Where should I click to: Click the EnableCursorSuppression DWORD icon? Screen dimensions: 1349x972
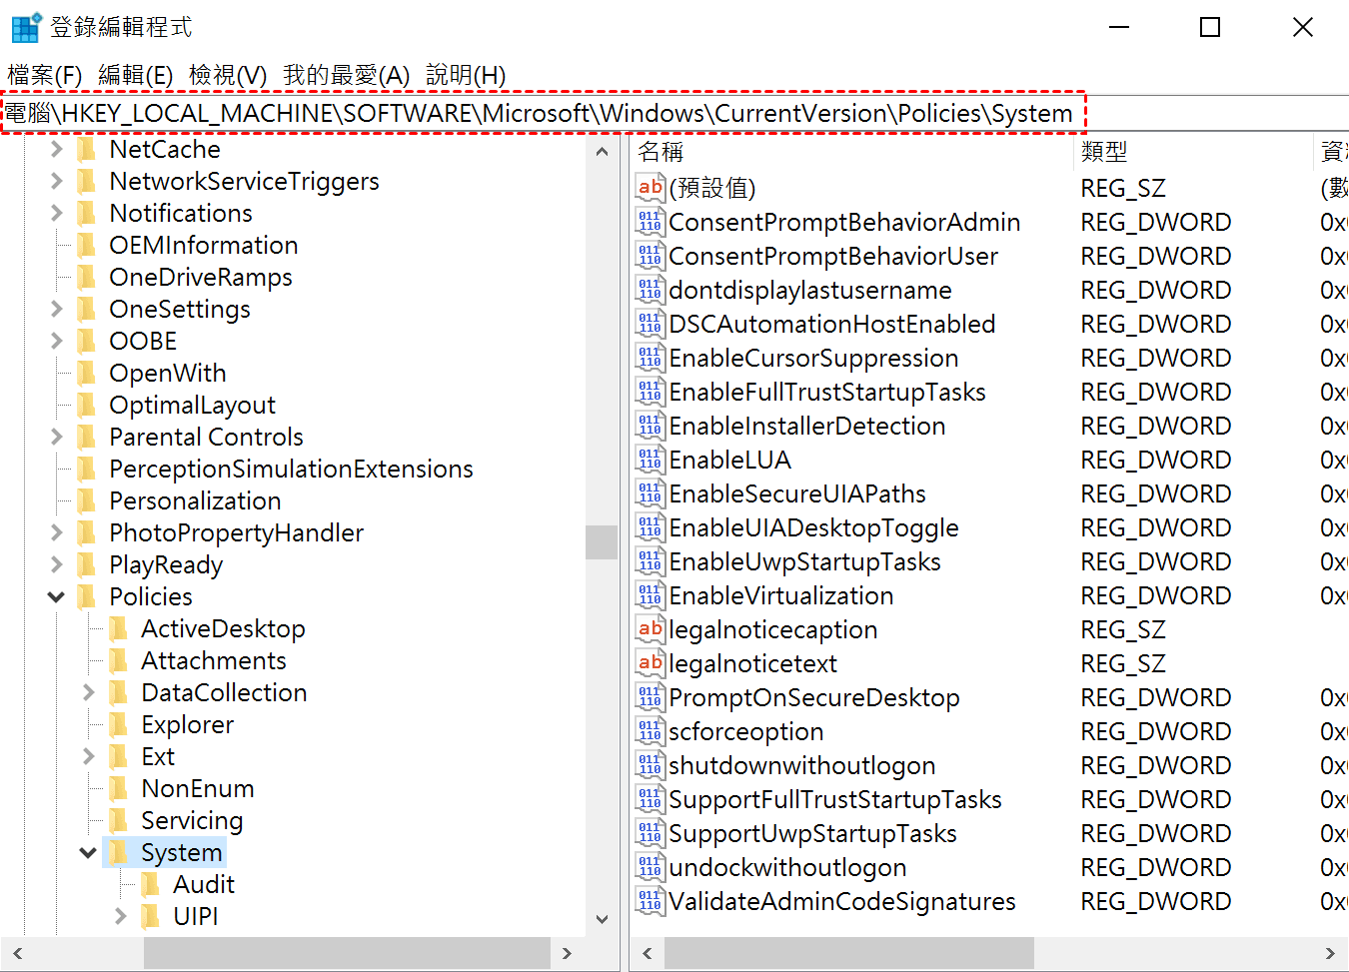(x=650, y=358)
